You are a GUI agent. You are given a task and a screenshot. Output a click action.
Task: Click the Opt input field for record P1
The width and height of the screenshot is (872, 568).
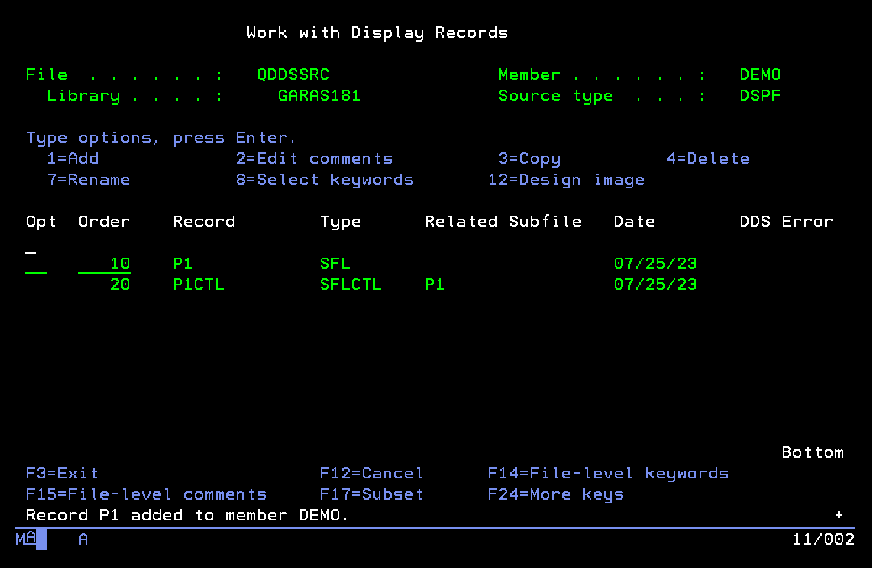[x=36, y=264]
